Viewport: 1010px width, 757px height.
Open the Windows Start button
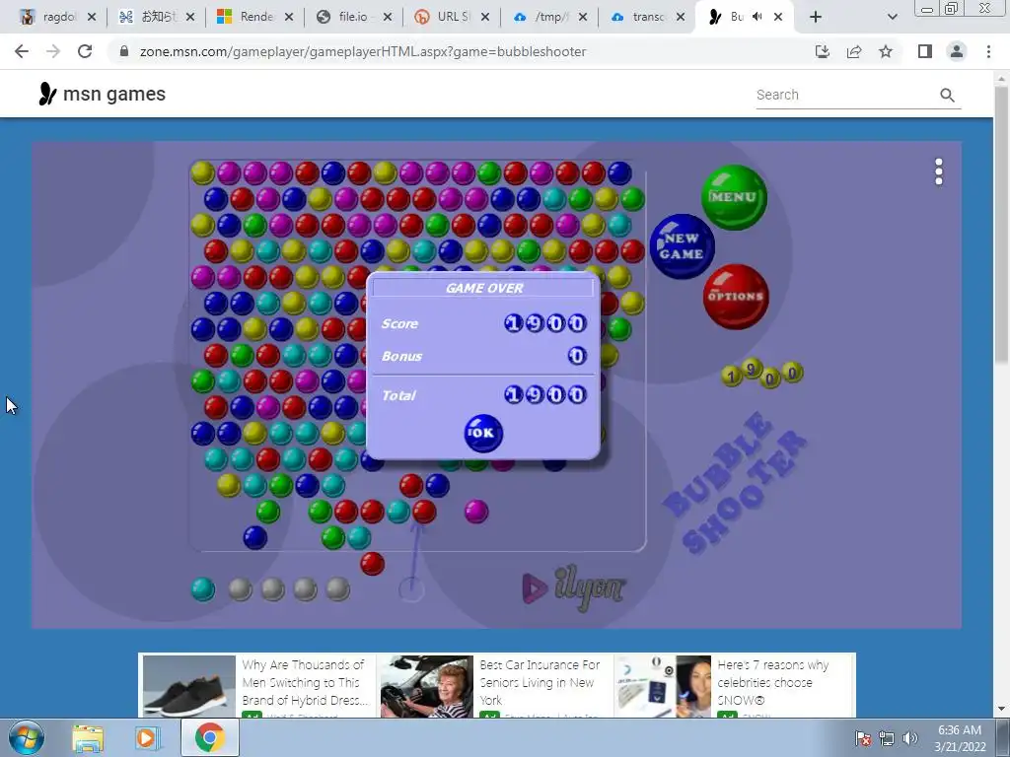(27, 737)
